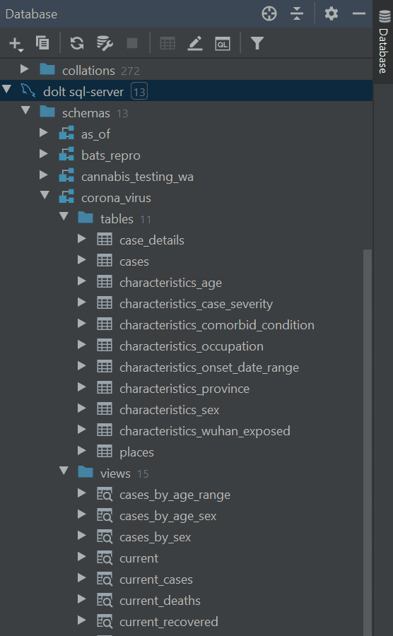Hide the Database panel with minus icon
Image resolution: width=393 pixels, height=636 pixels.
click(x=359, y=13)
